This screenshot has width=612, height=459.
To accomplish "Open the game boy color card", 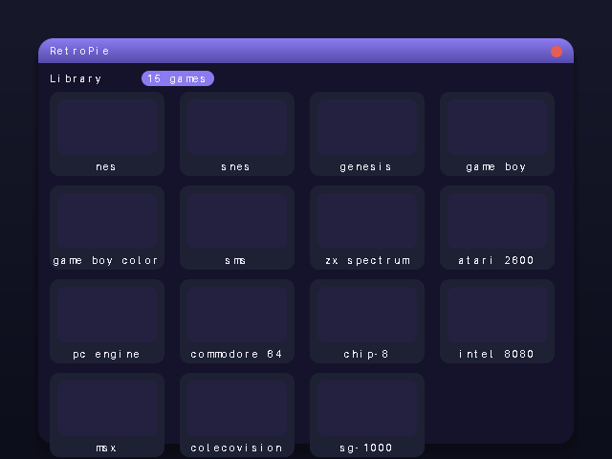I will click(107, 228).
